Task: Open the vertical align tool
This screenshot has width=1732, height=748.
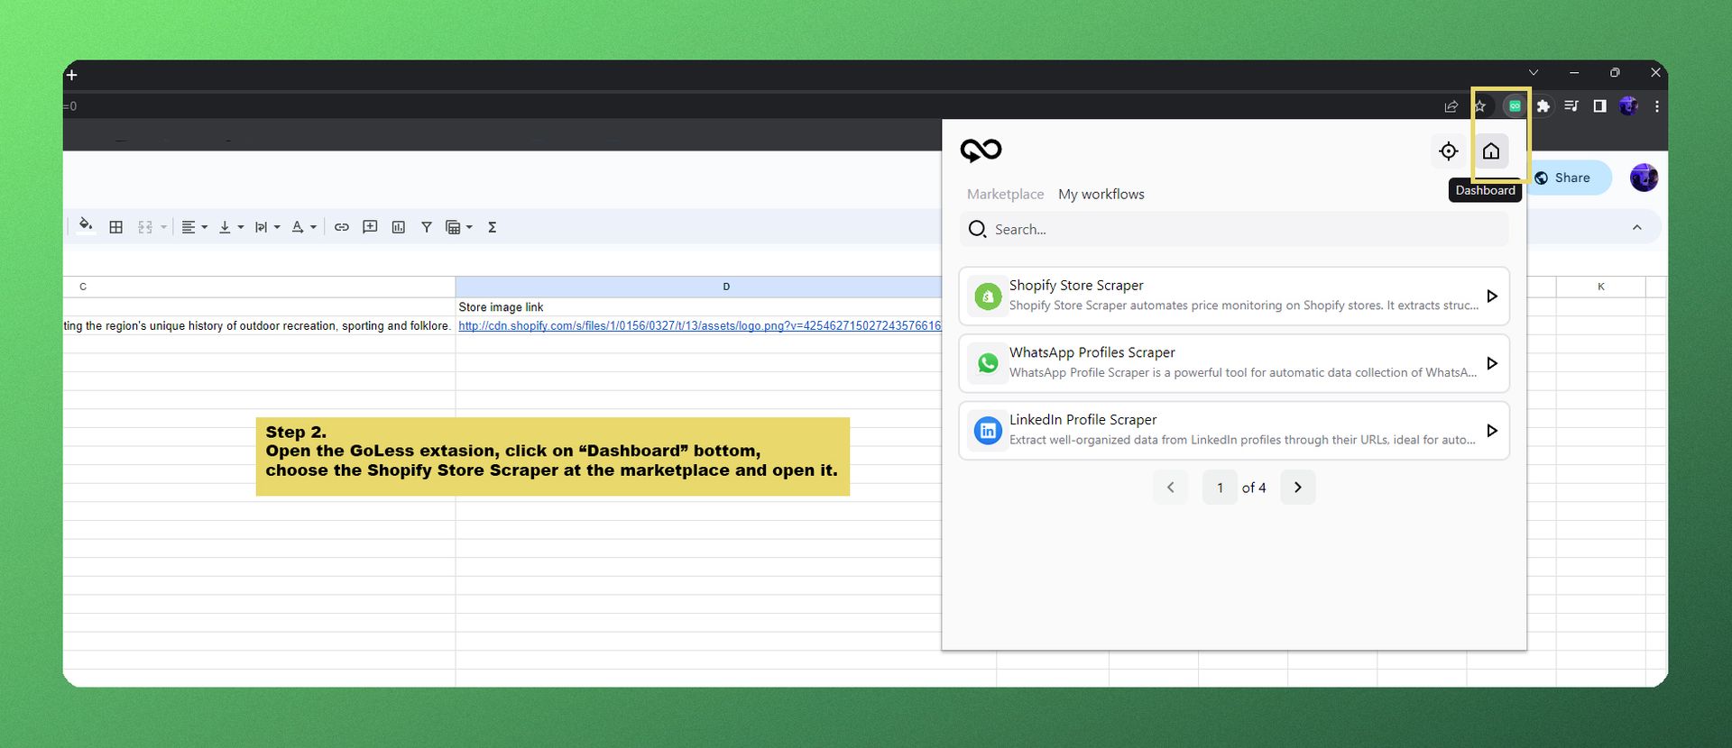Action: (225, 227)
